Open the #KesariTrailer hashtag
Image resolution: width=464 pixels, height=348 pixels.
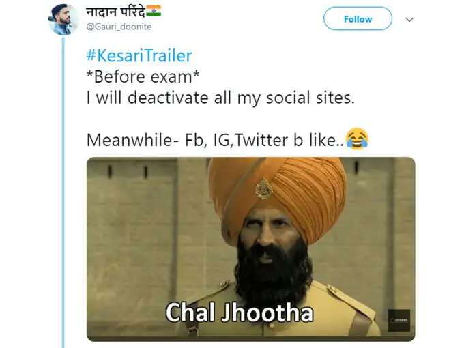(139, 56)
